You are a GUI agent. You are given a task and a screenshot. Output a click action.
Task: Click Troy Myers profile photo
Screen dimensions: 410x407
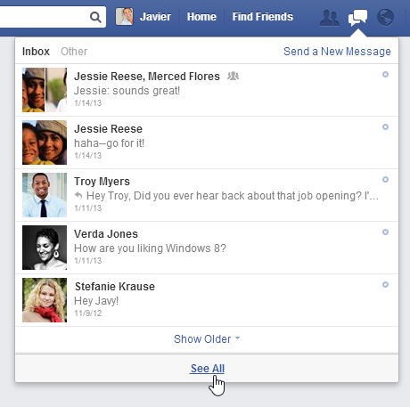45,195
